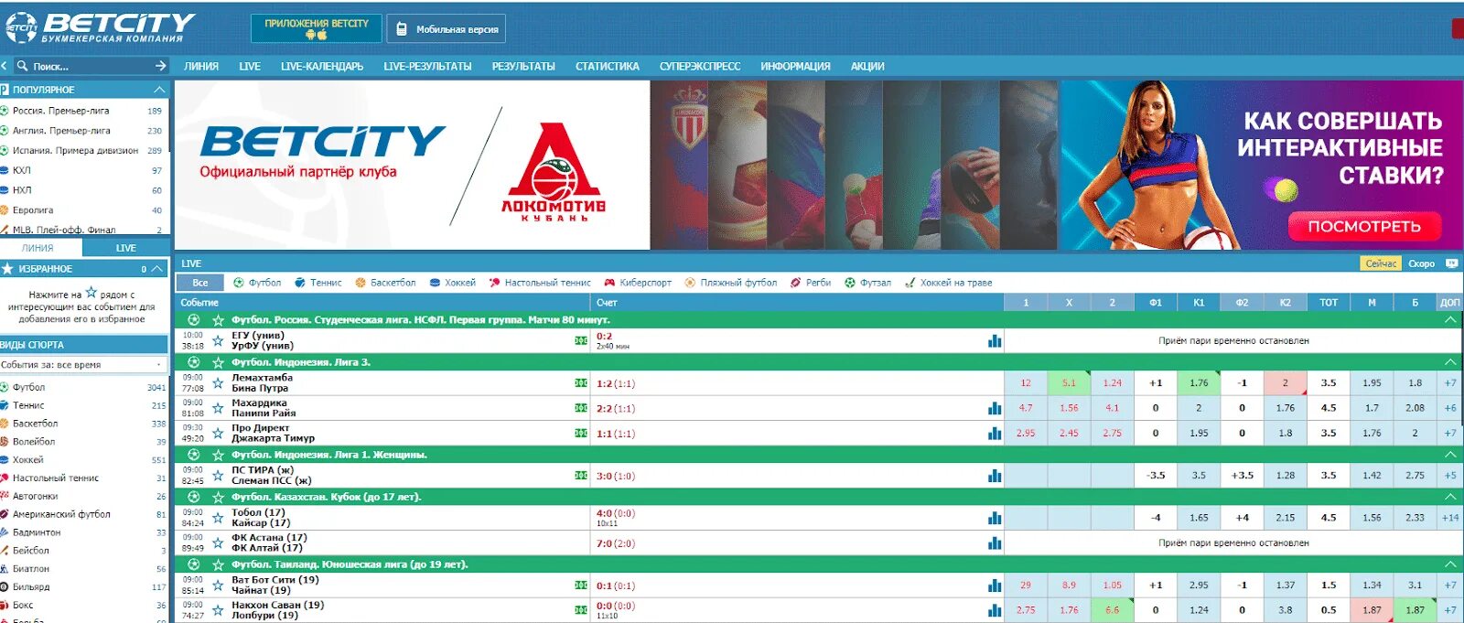Switch to Скоро upcoming view
1464x623 pixels.
(x=1421, y=263)
